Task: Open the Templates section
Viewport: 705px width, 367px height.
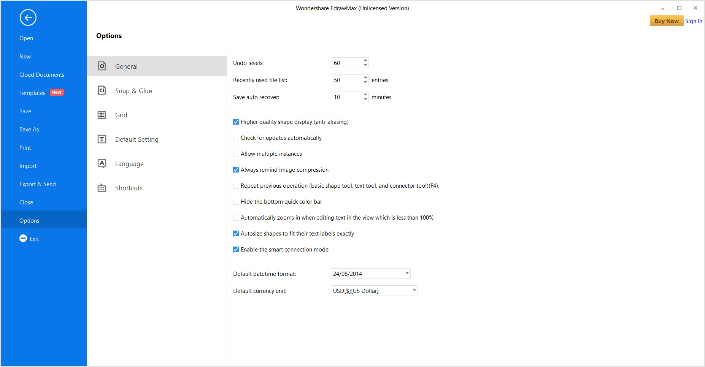Action: [x=32, y=93]
